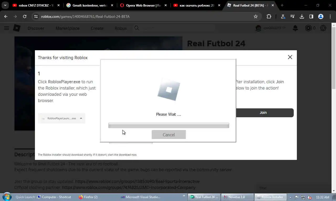Open the user avatar profile
The width and height of the screenshot is (336, 201).
pyautogui.click(x=258, y=28)
